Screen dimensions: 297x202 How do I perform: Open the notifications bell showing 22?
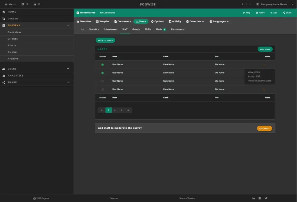tap(35, 4)
